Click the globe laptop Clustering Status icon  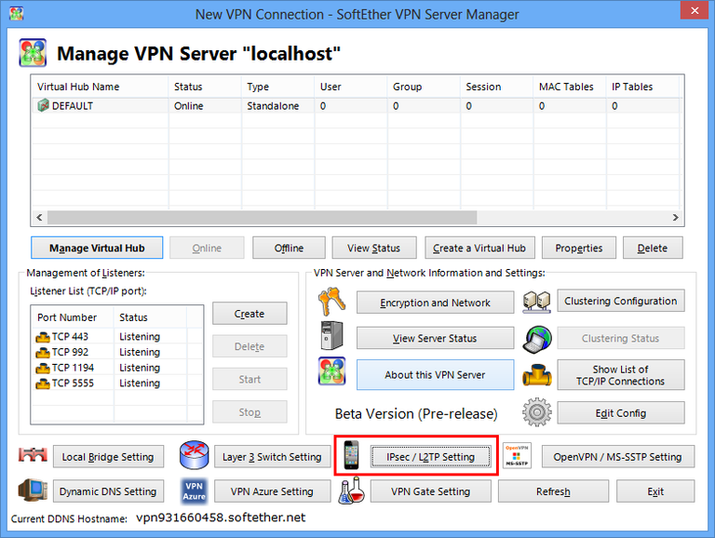click(536, 339)
